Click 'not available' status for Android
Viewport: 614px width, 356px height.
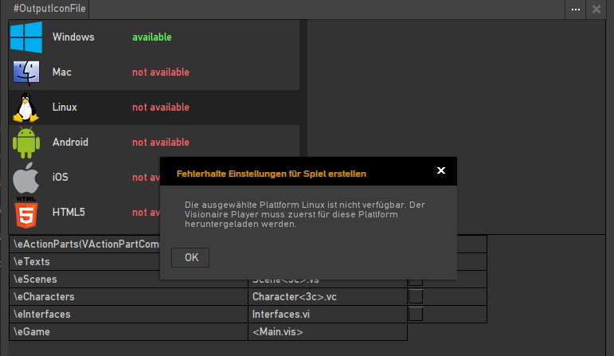[161, 143]
